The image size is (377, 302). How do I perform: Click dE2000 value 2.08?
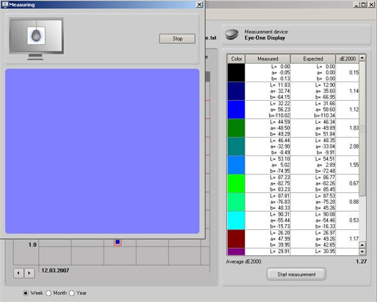pos(354,146)
